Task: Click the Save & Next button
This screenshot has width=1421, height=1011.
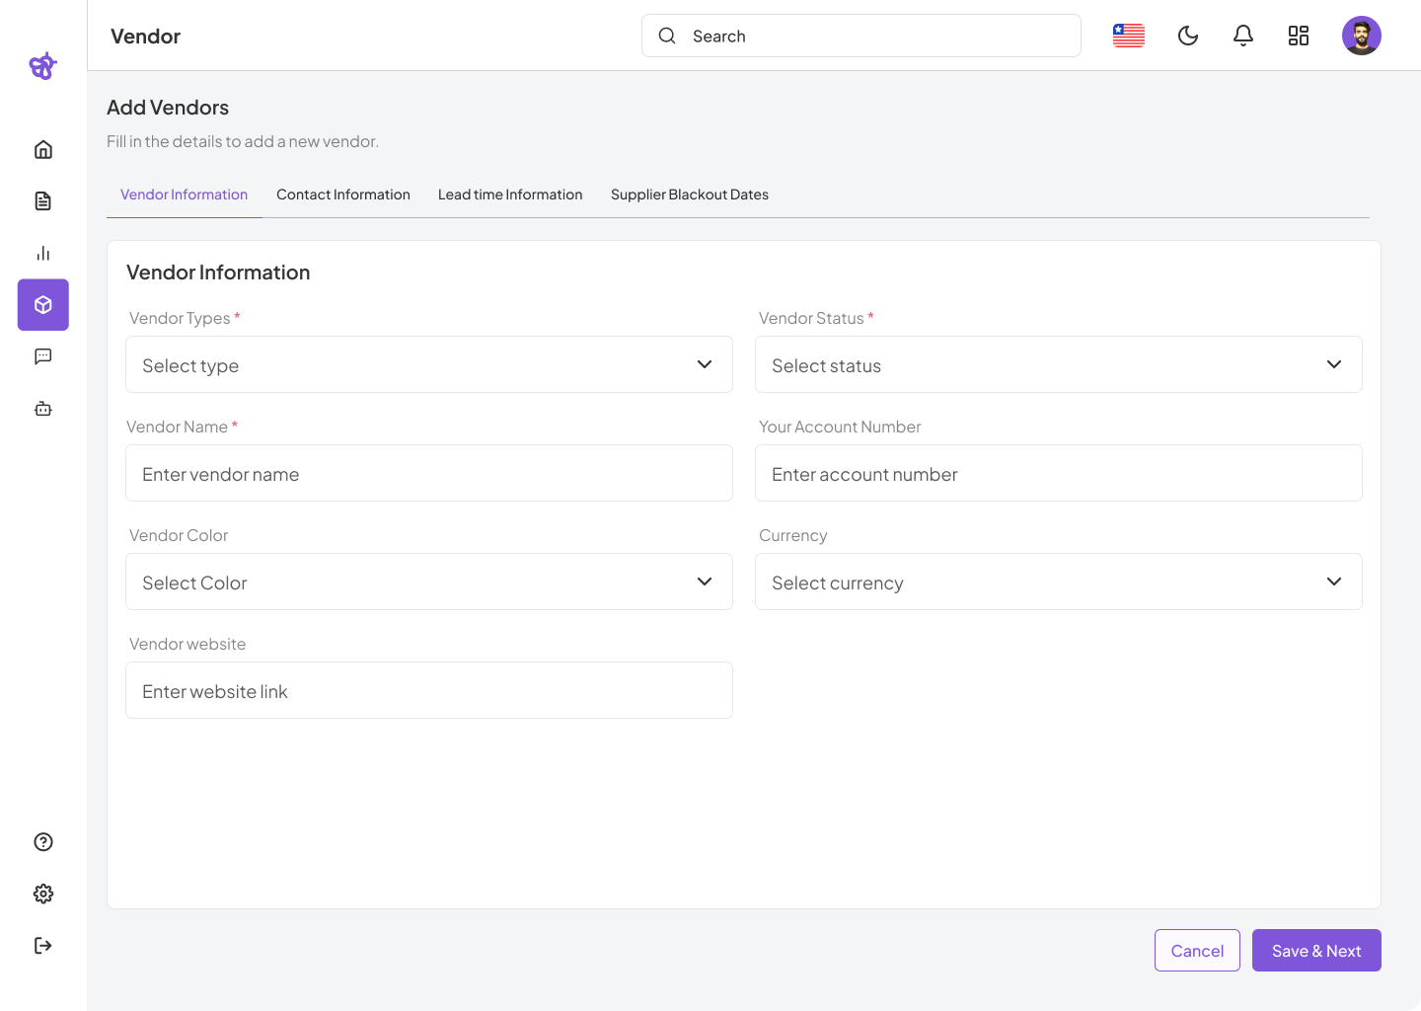Action: 1316,951
